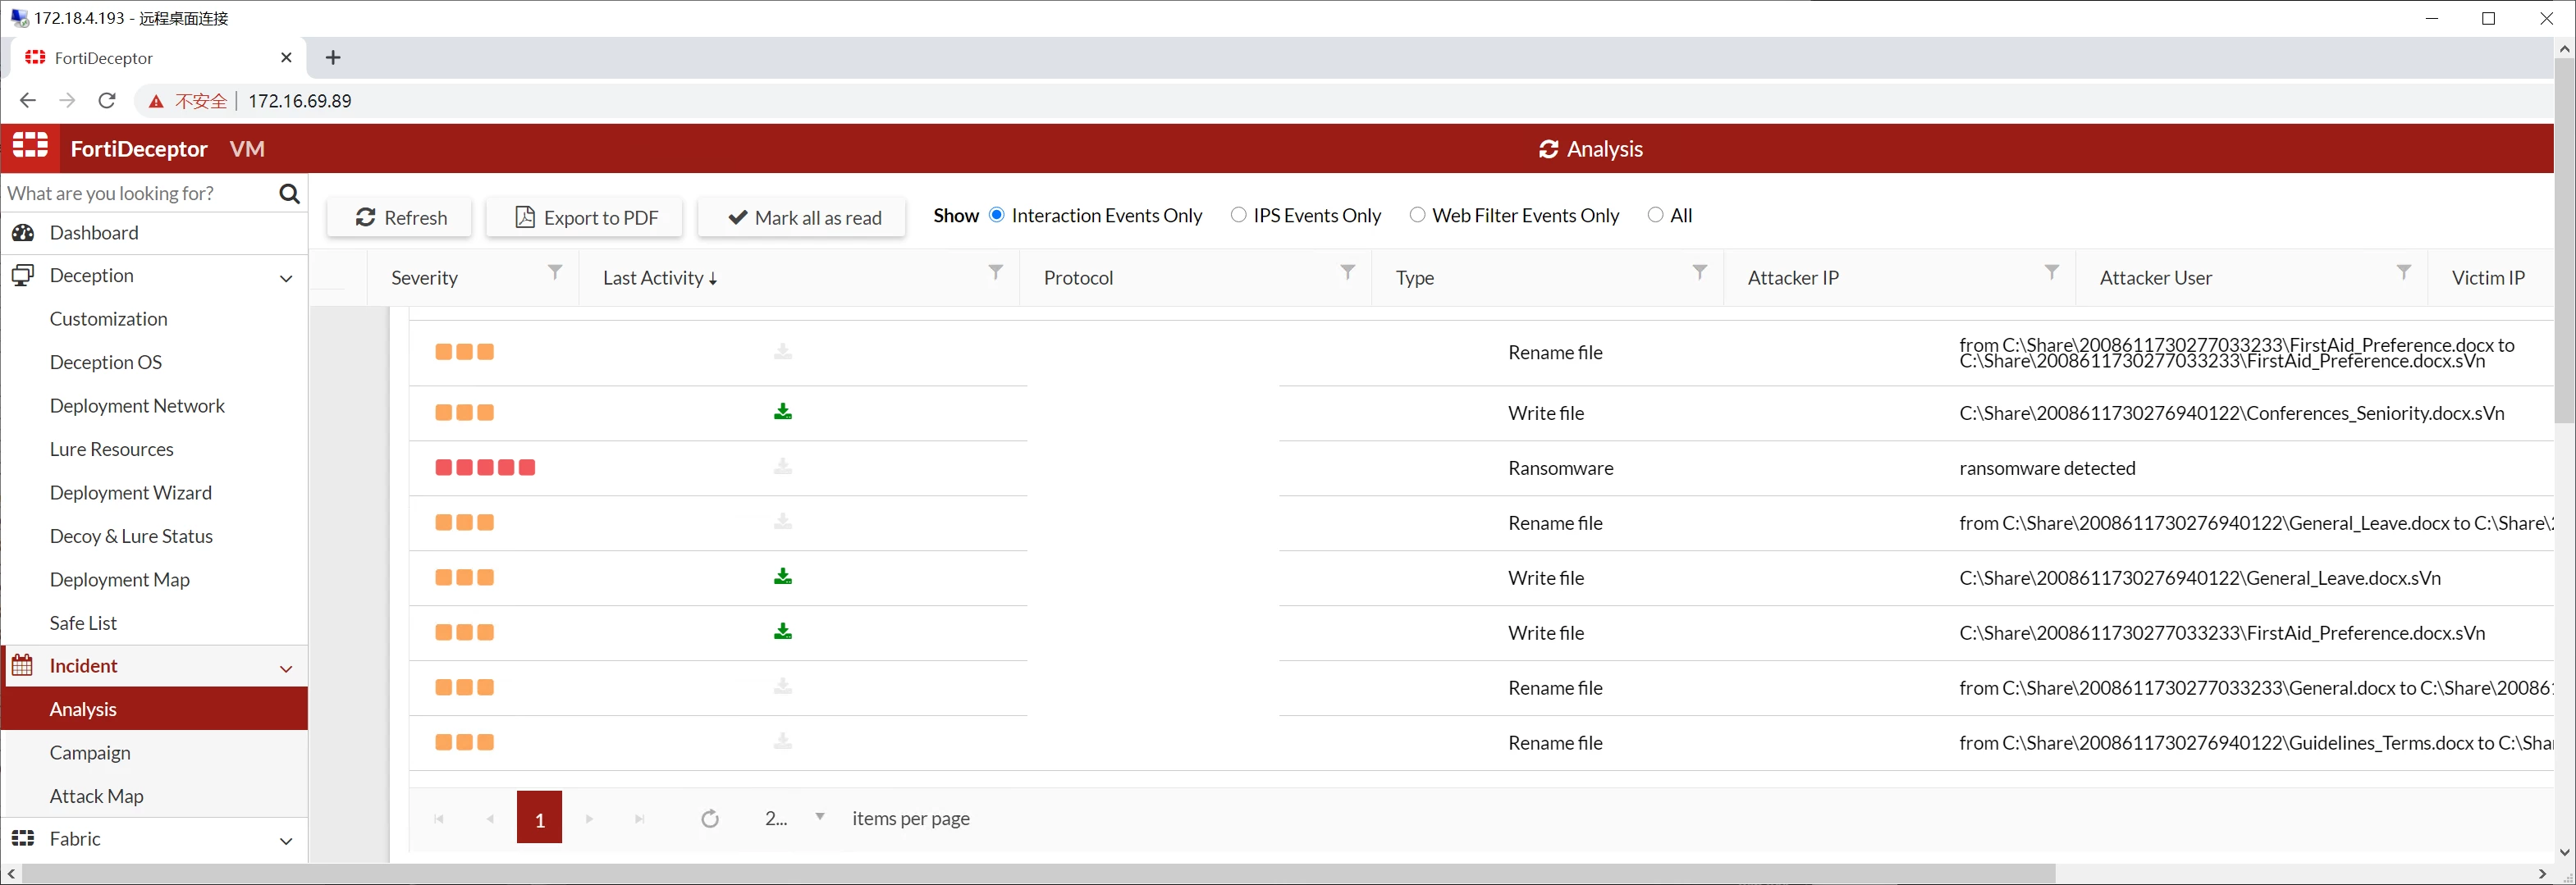2576x885 pixels.
Task: Open the items per page dropdown
Action: pos(820,817)
